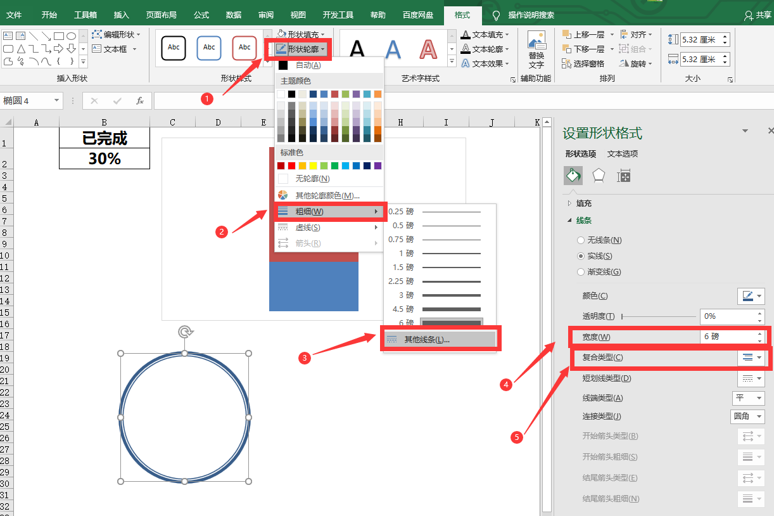Click the black WordArt A style
This screenshot has height=516, width=774.
358,49
